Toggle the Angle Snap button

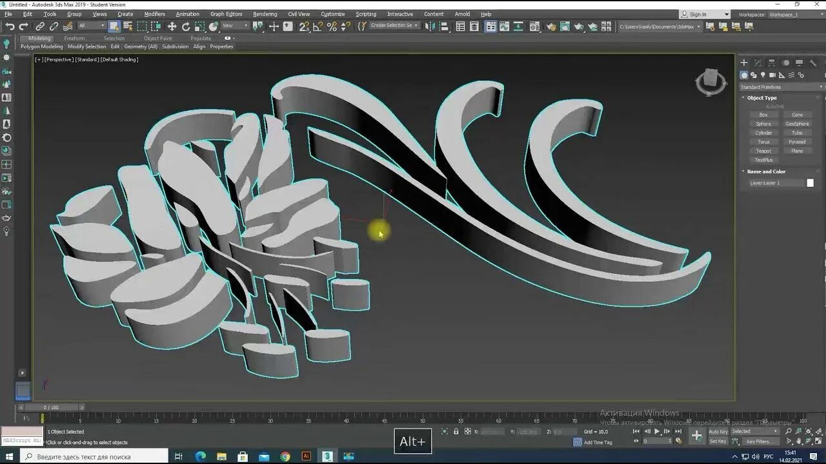(x=317, y=26)
